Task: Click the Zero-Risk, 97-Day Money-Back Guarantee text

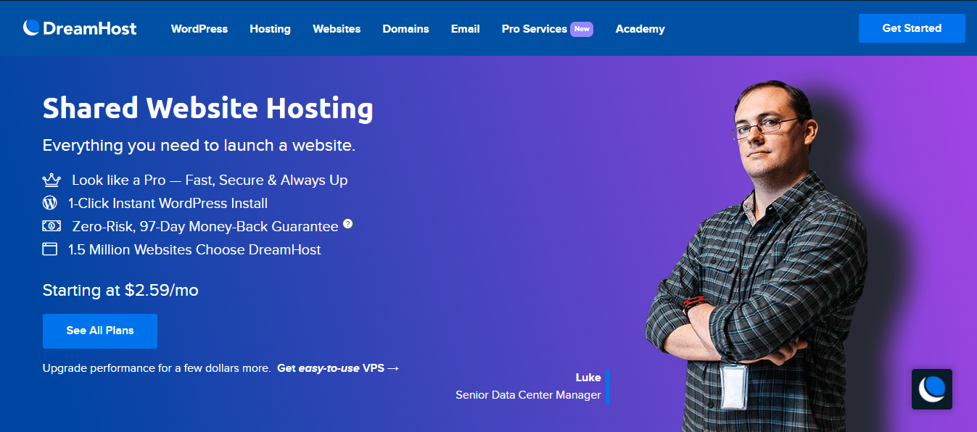Action: [x=205, y=227]
